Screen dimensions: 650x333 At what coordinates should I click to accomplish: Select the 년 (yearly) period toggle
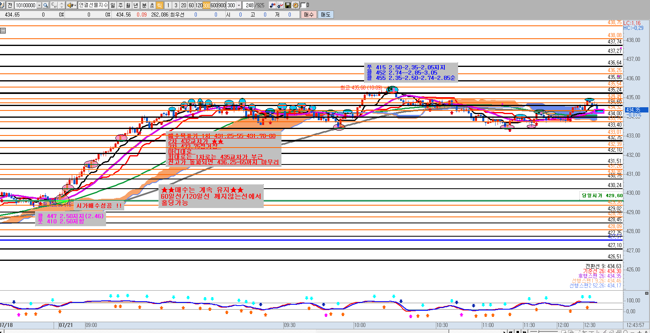136,5
